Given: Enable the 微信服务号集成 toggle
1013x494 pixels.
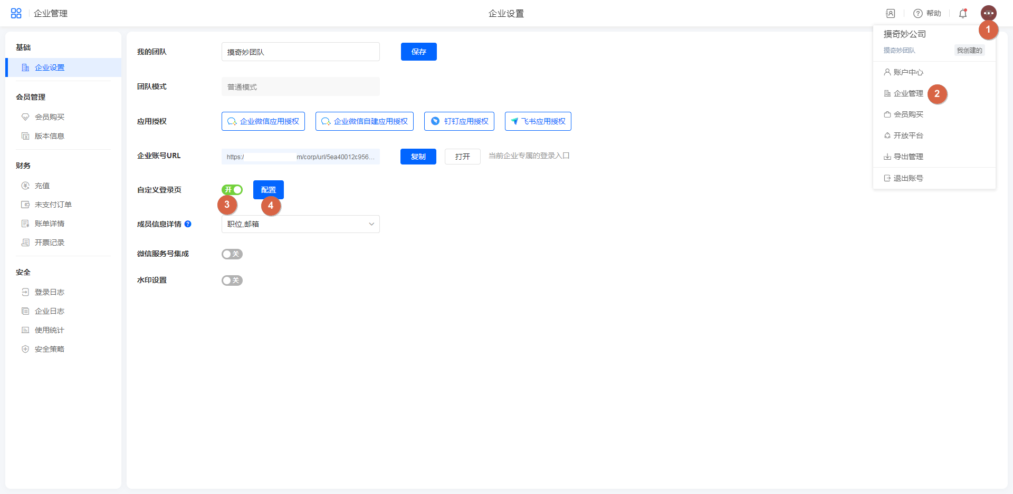Looking at the screenshot, I should (232, 254).
